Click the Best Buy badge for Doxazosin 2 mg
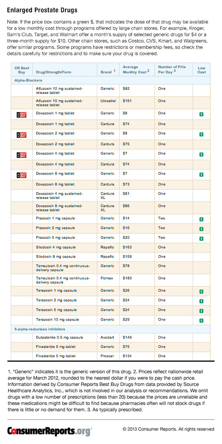 (x=22, y=135)
